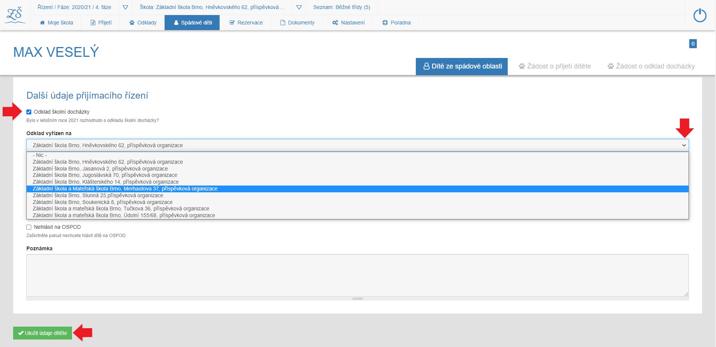Image resolution: width=716 pixels, height=347 pixels.
Task: Click the paw icon in Odklady
Action: [132, 23]
